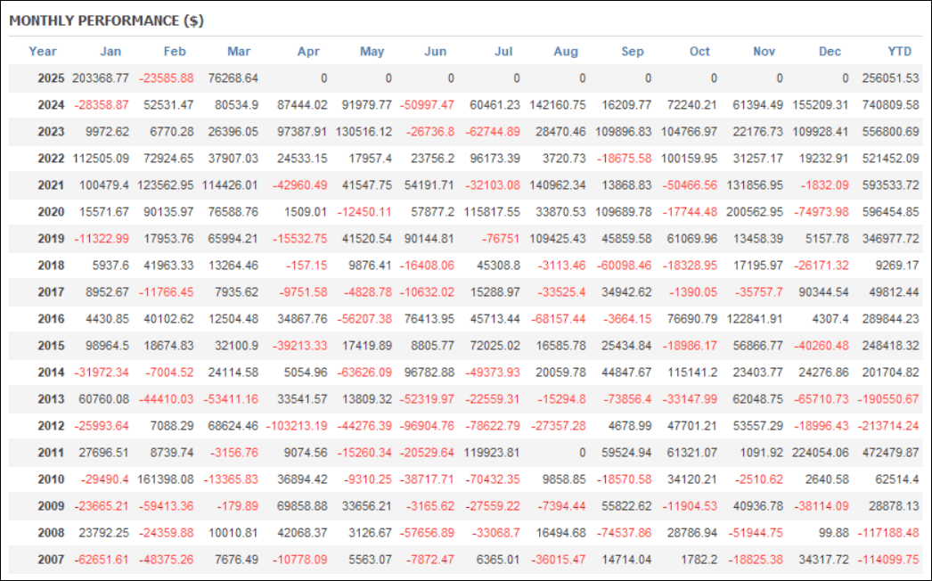Select the 2025 year row label
The width and height of the screenshot is (932, 581).
coord(51,78)
